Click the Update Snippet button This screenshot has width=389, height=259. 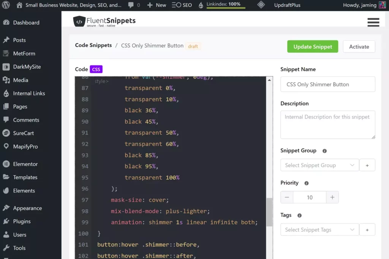click(313, 46)
